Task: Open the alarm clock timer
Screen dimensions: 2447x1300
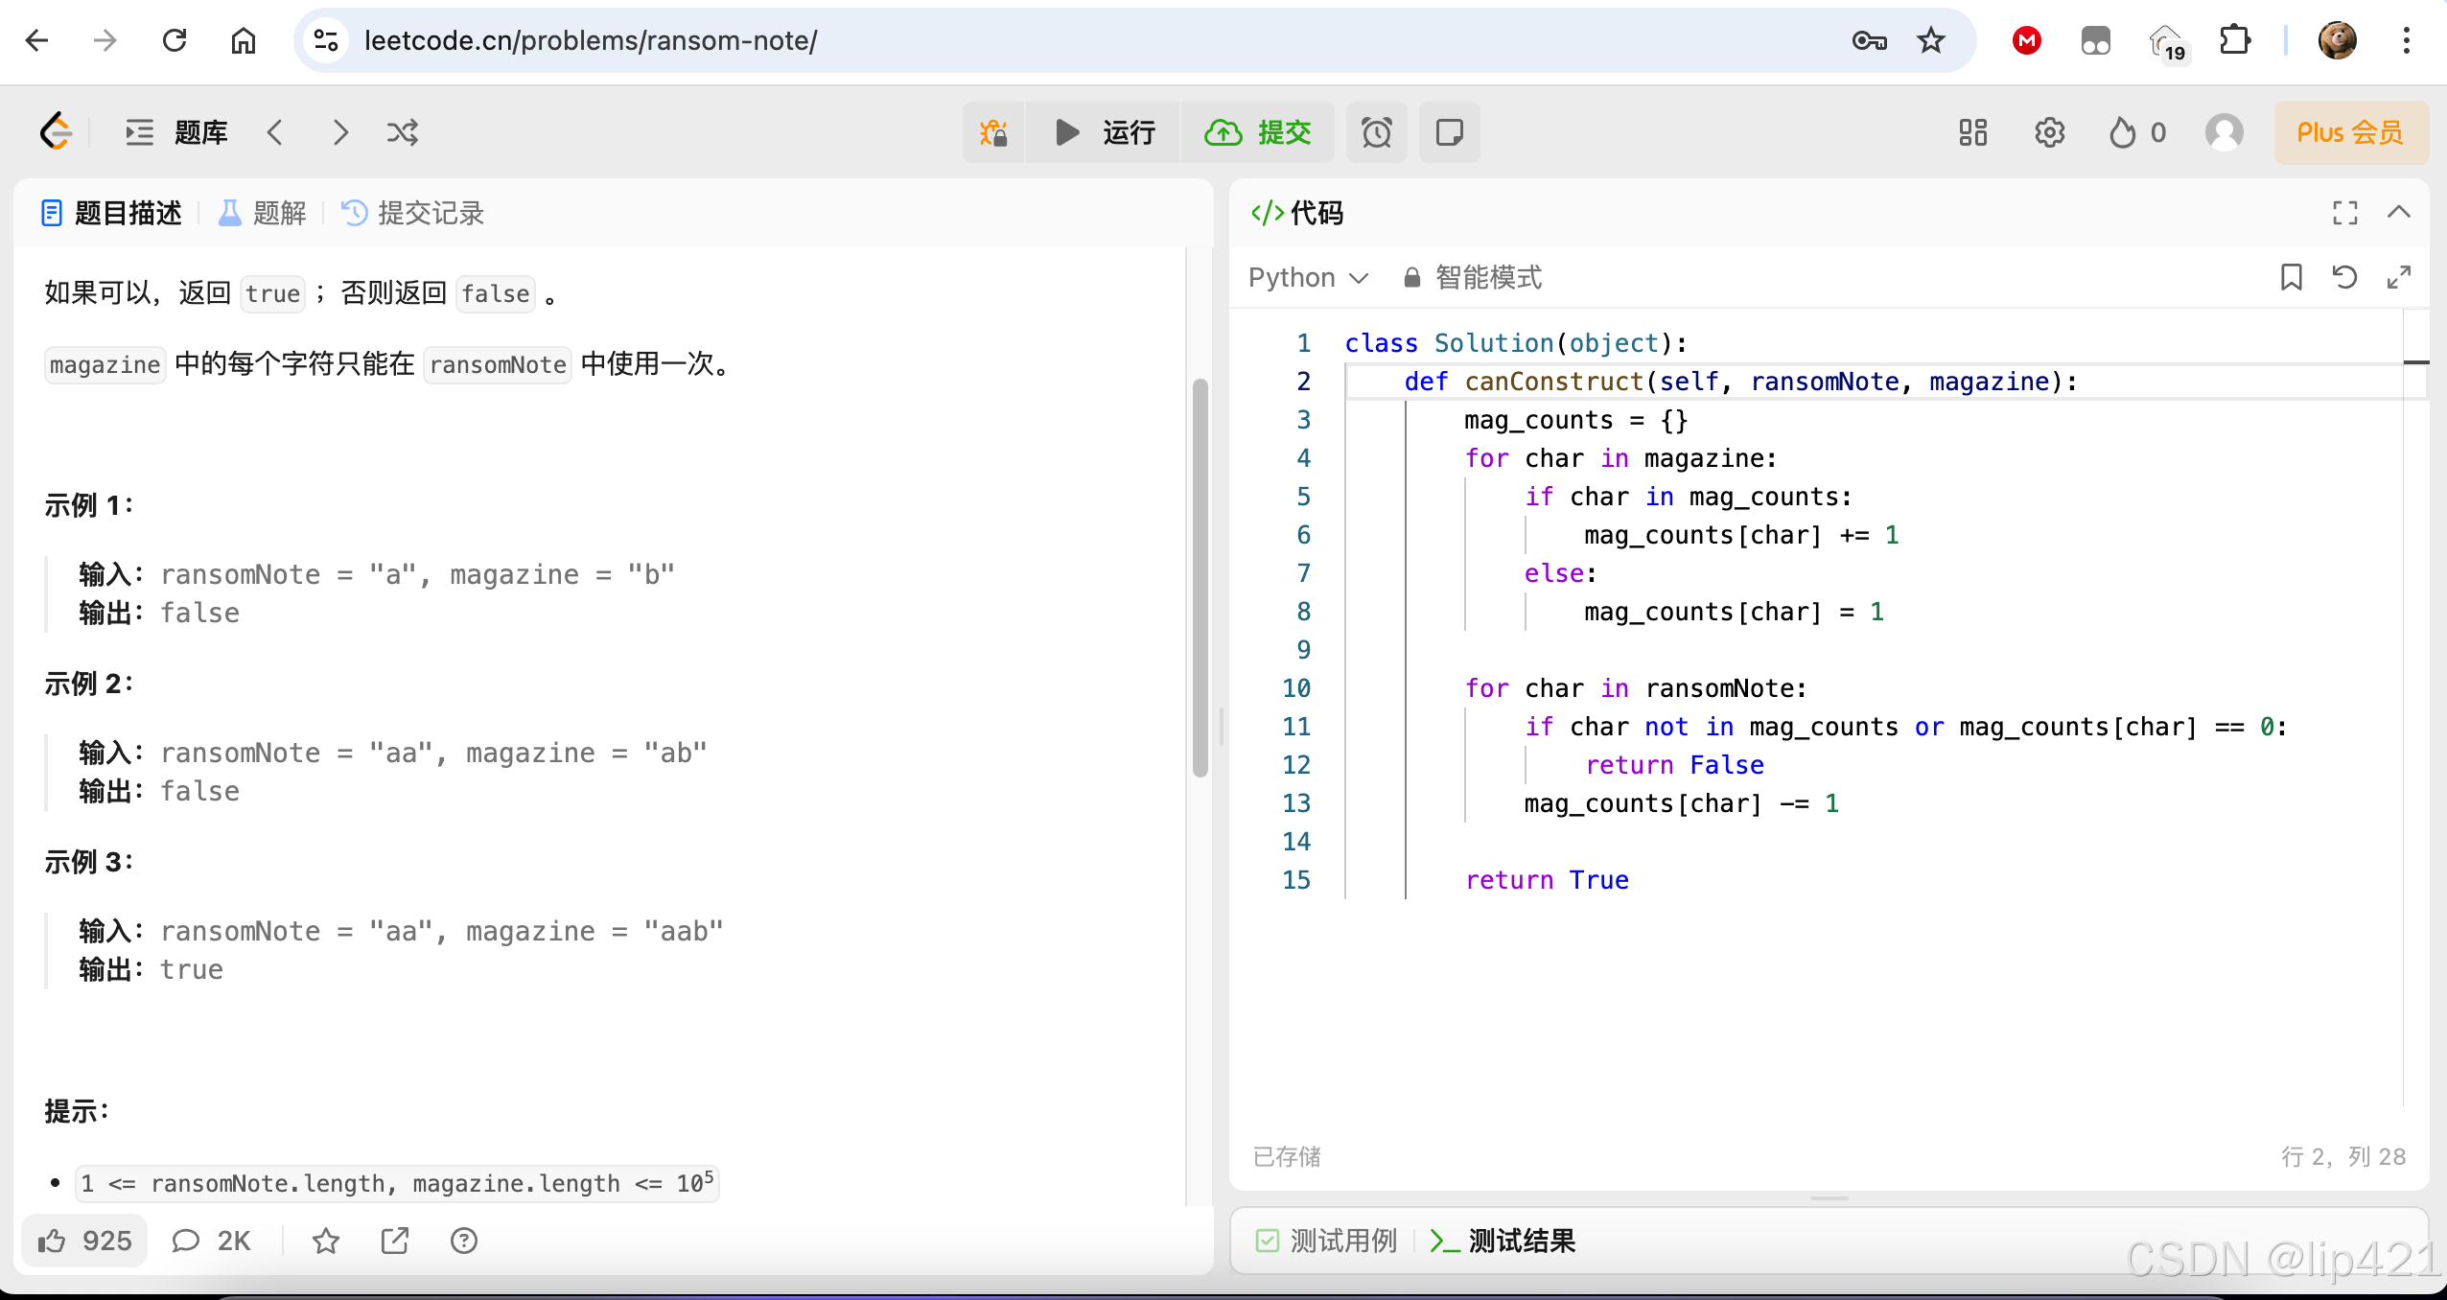Action: [1376, 132]
